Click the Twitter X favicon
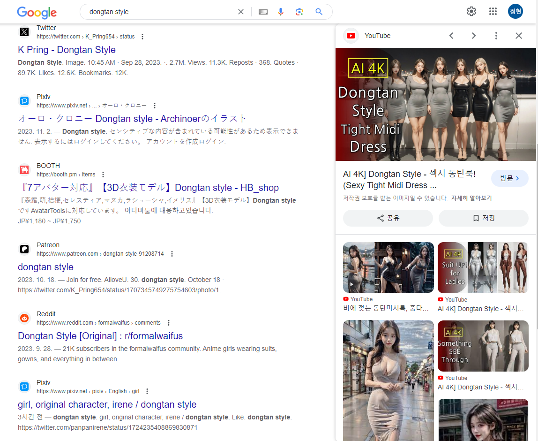 tap(24, 32)
